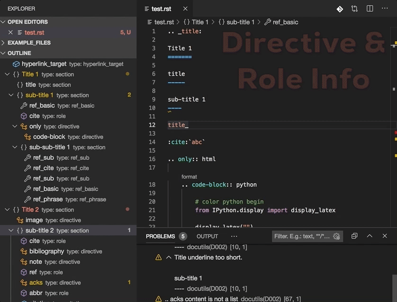This screenshot has width=397, height=302.
Task: Click the format code lens above line 18
Action: point(189,177)
